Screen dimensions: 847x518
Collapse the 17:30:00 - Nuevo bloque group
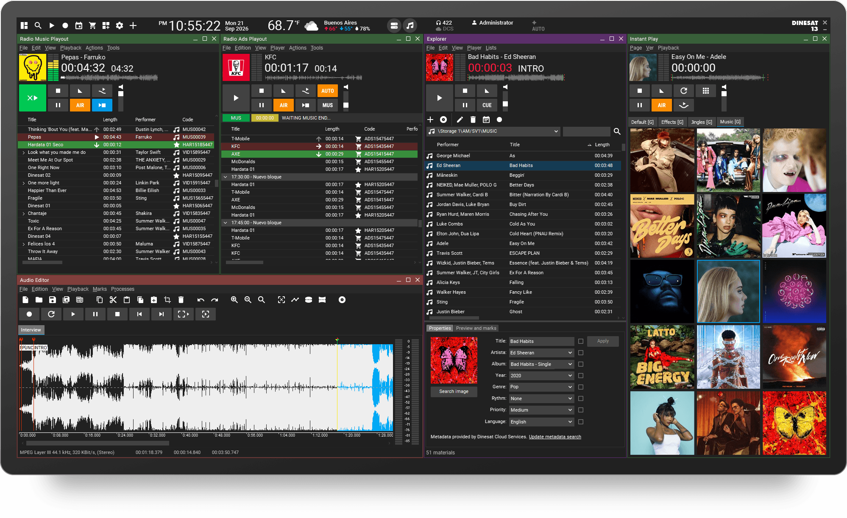(x=226, y=177)
